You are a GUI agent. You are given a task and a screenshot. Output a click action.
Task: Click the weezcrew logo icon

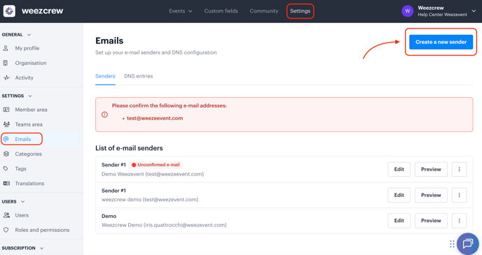(9, 11)
